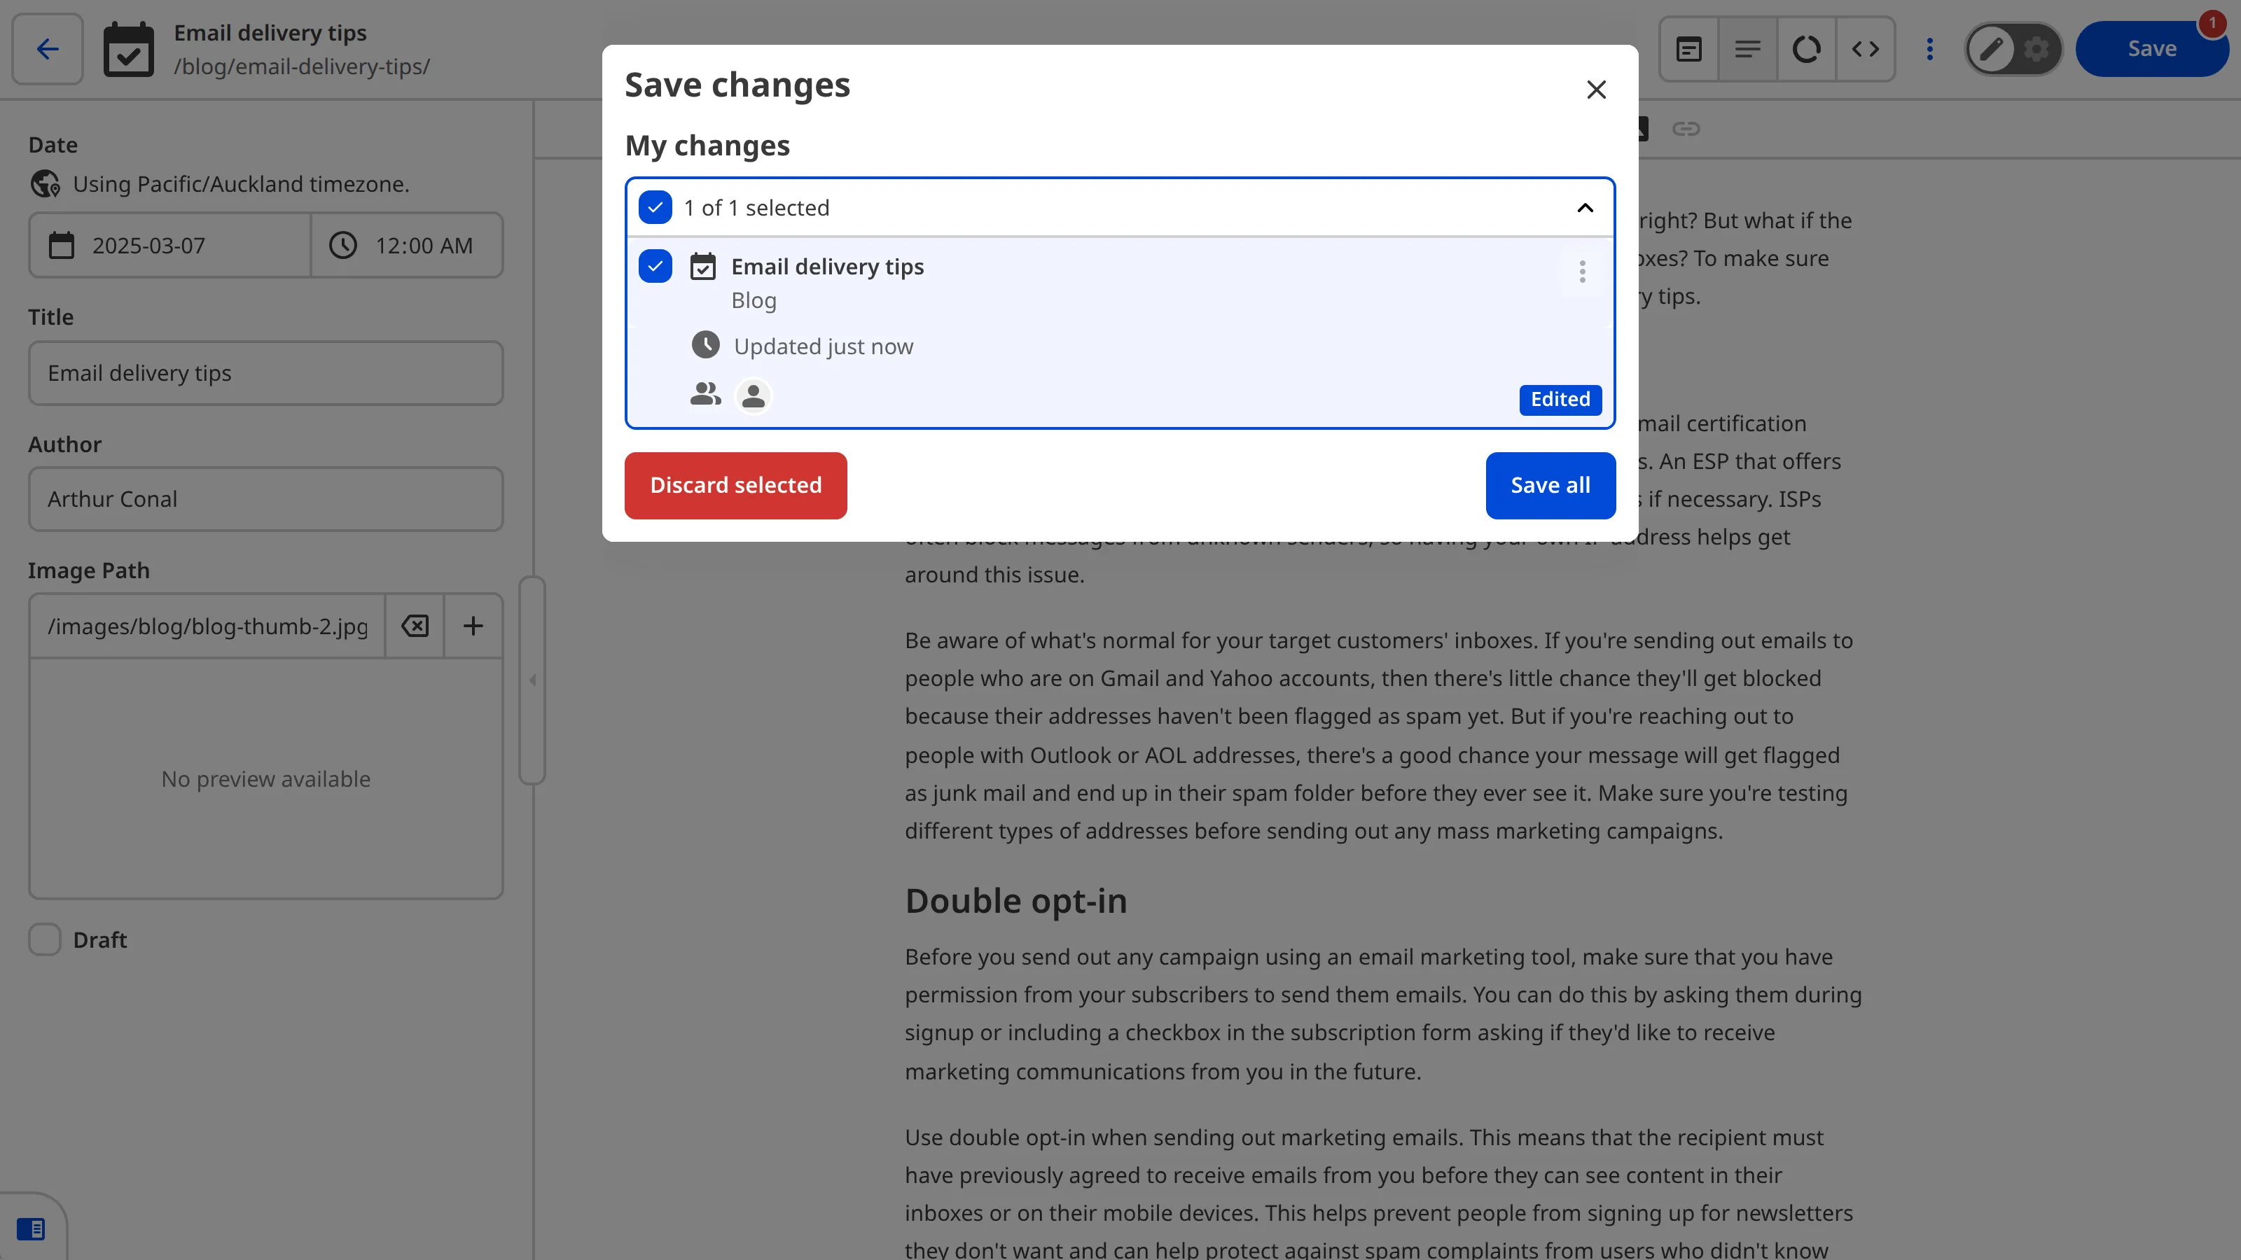Open options menu for Email delivery tips
Screen dimensions: 2241x1260
(1583, 272)
